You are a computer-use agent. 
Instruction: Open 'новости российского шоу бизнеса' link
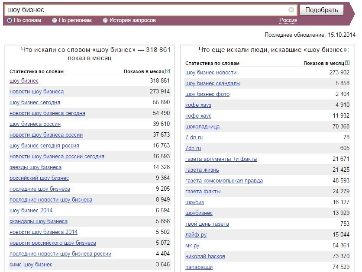pyautogui.click(x=53, y=243)
